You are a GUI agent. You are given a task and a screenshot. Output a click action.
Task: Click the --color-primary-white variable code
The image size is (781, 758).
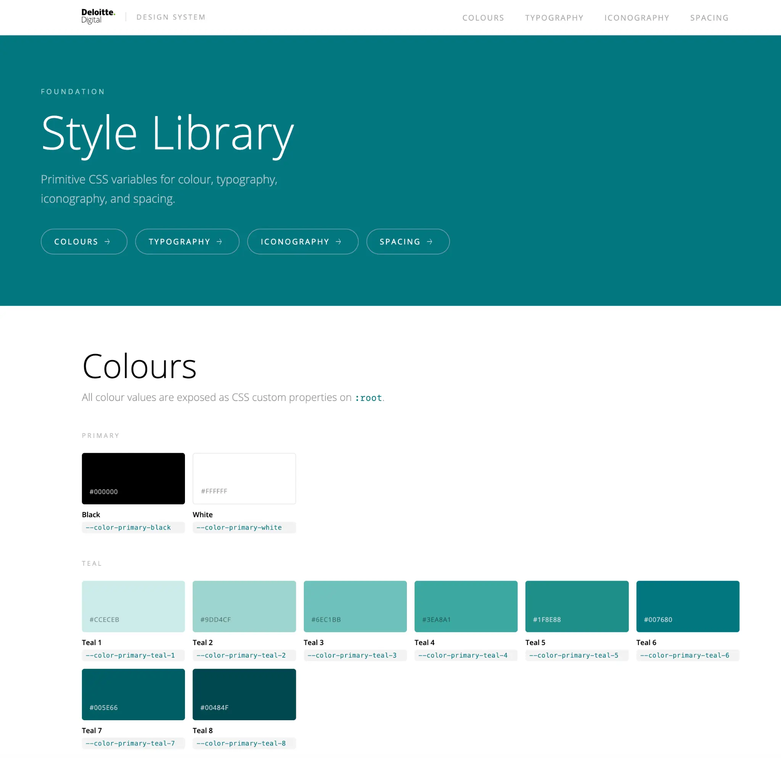tap(244, 527)
